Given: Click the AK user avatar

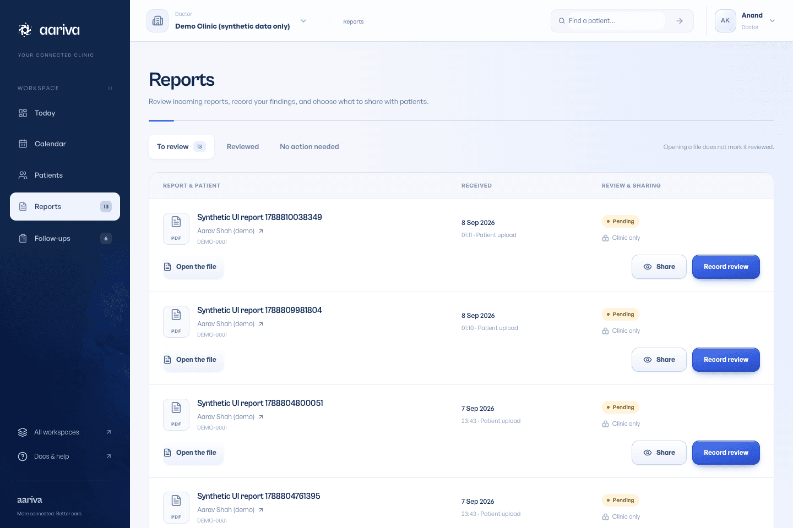Looking at the screenshot, I should [725, 21].
